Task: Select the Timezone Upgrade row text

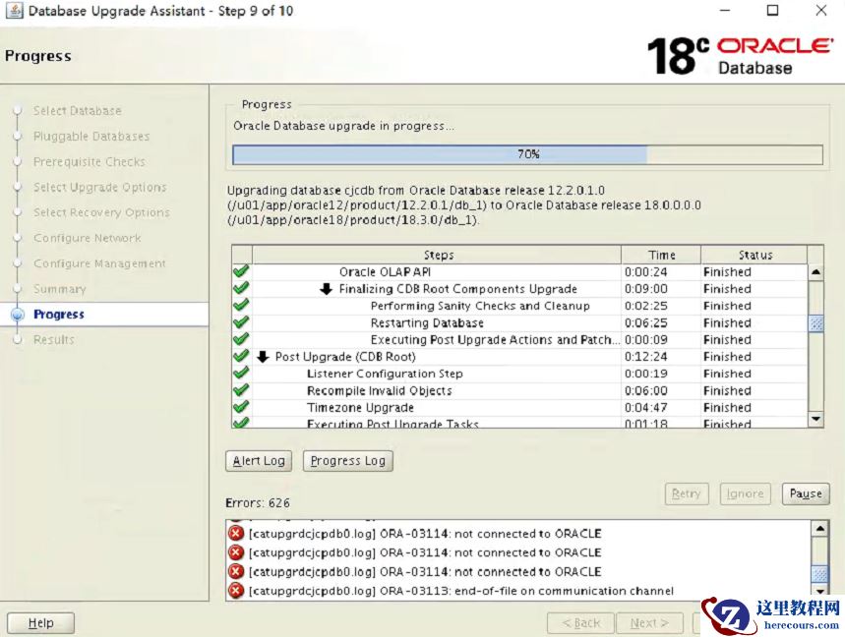Action: tap(360, 408)
